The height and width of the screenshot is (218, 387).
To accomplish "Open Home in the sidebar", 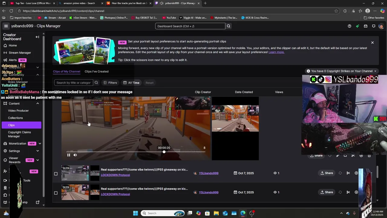I will click(x=13, y=45).
